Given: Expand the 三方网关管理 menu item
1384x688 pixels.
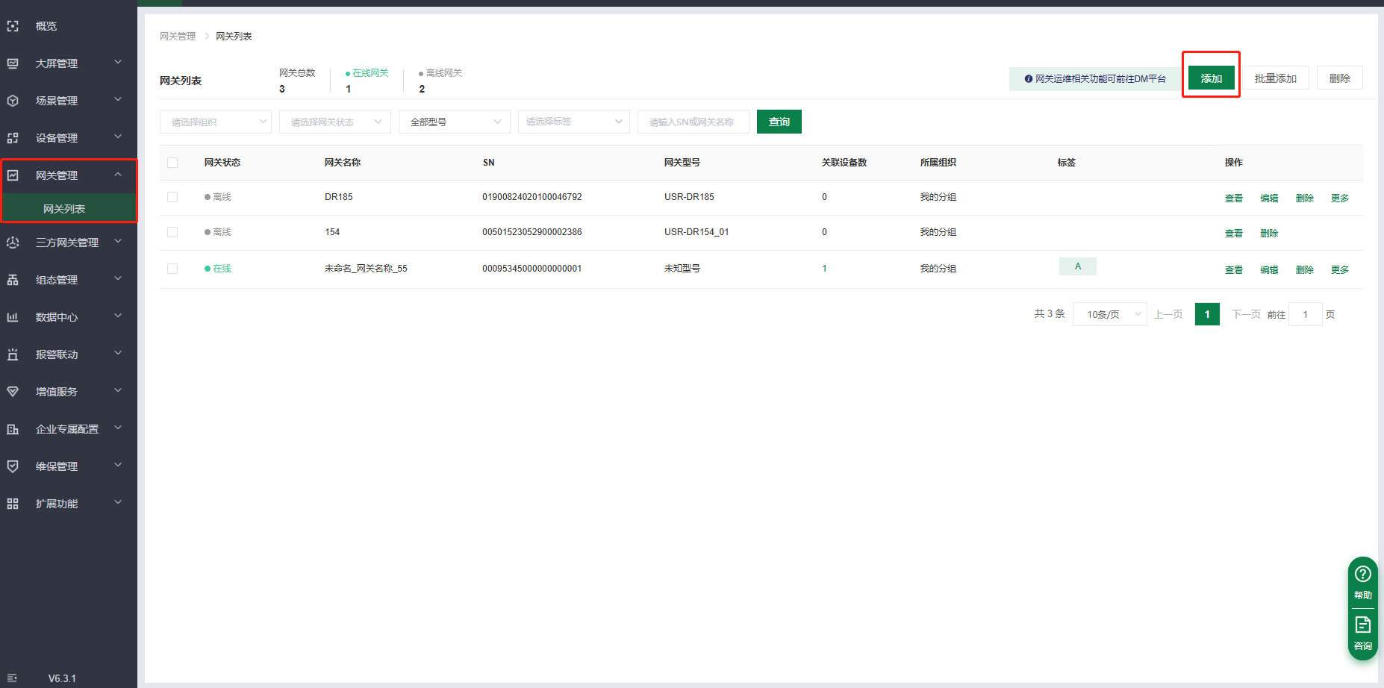Looking at the screenshot, I should [67, 243].
